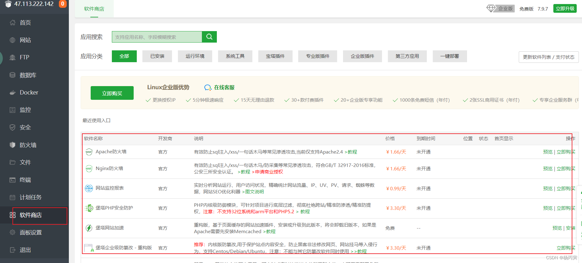Click the 立即升级 button
Viewport: 582px width, 263px height.
point(565,8)
